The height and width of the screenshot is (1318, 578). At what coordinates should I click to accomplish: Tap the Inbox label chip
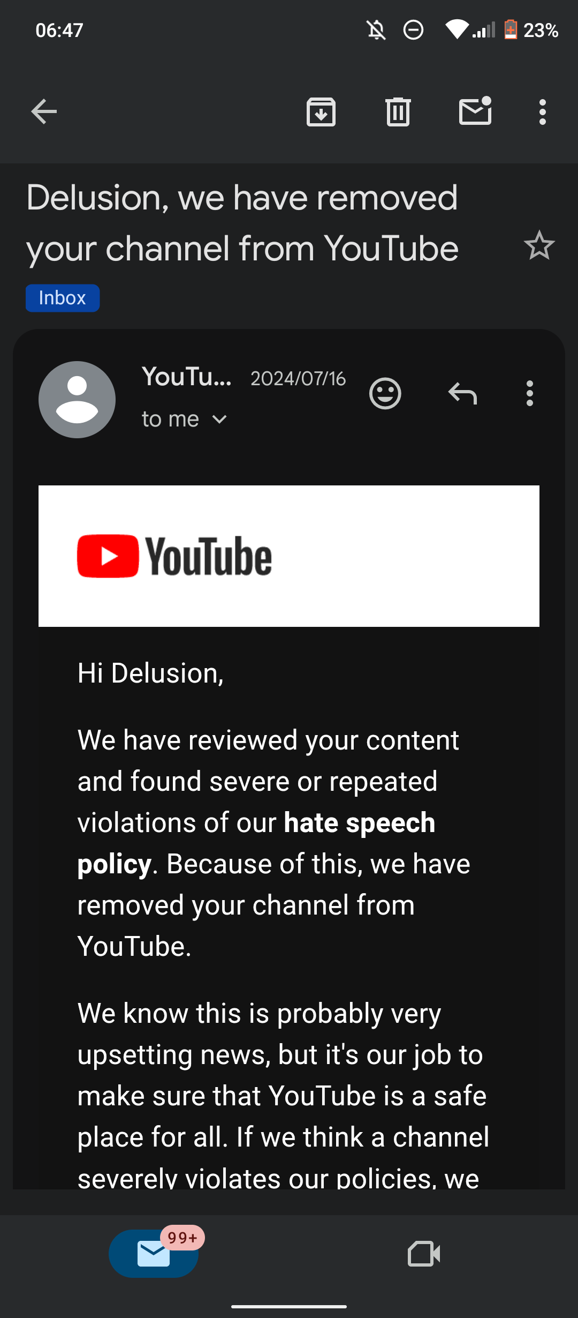tap(63, 298)
